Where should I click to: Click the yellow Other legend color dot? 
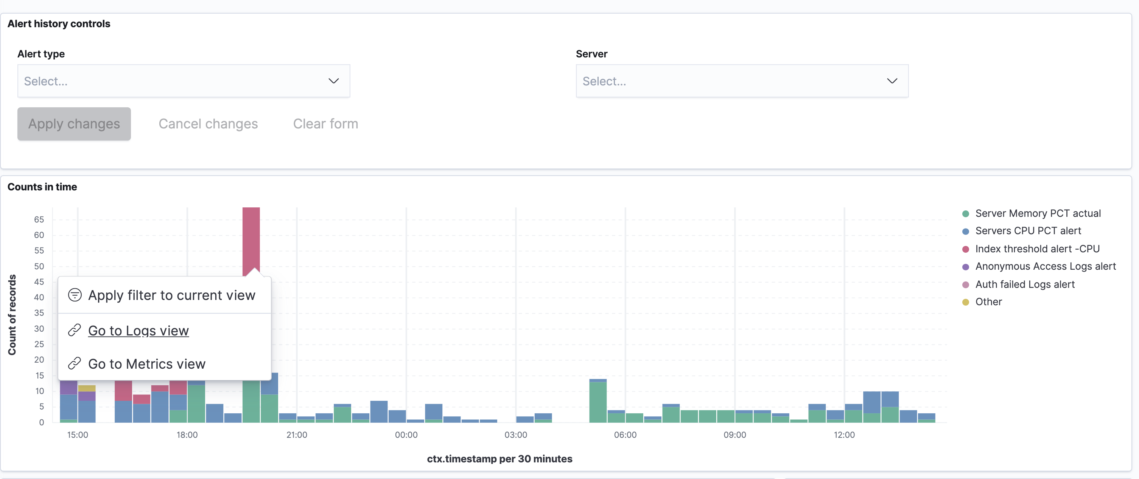point(966,302)
